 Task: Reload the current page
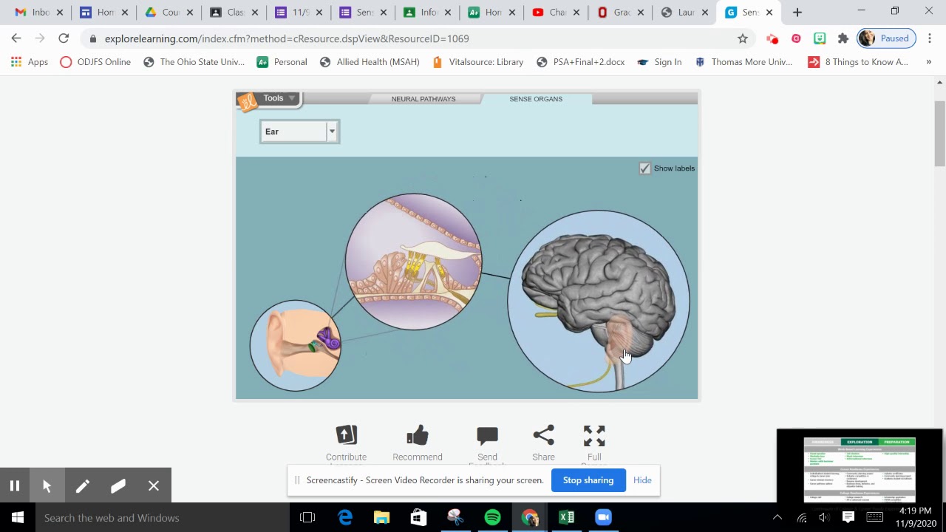pos(64,38)
